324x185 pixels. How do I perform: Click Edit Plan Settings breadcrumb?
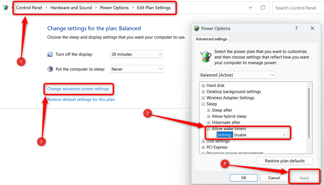point(154,7)
